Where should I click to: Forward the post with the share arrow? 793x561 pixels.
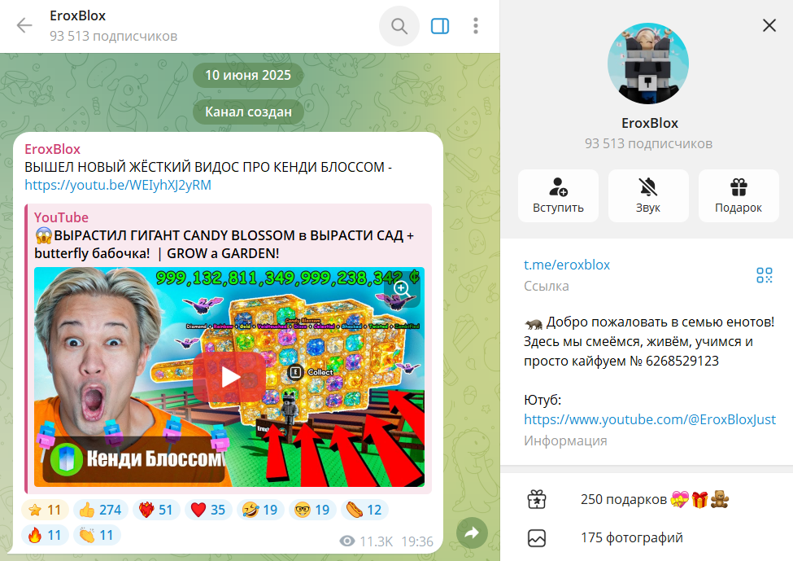pos(472,533)
